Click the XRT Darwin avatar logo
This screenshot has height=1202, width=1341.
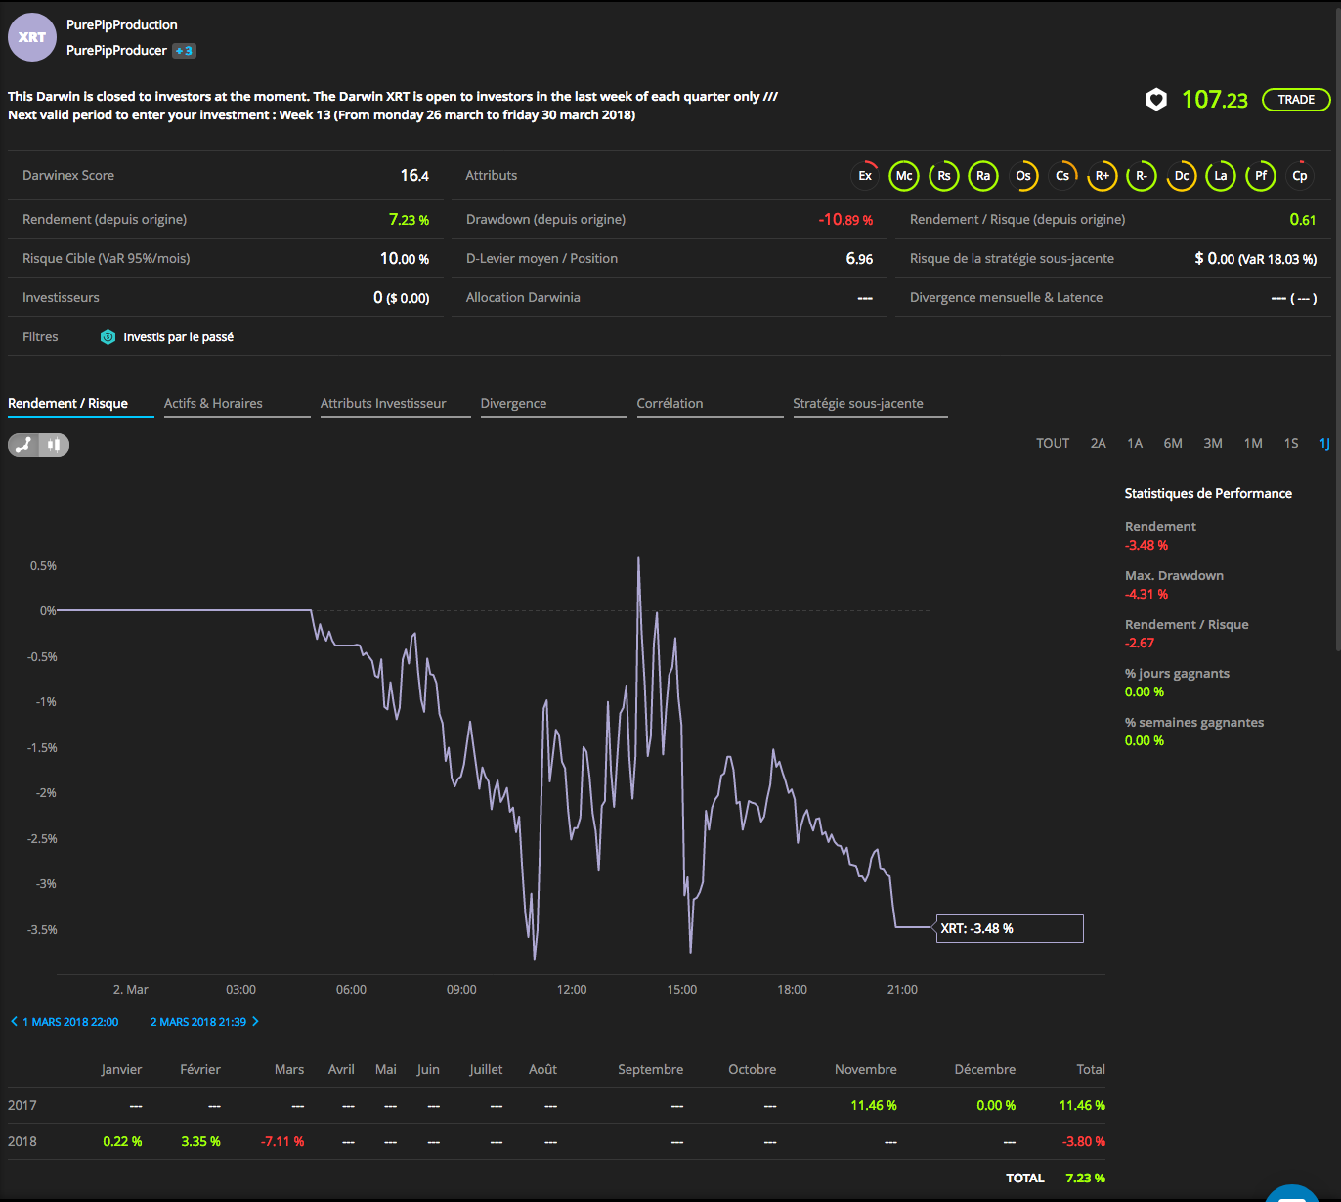[x=32, y=37]
